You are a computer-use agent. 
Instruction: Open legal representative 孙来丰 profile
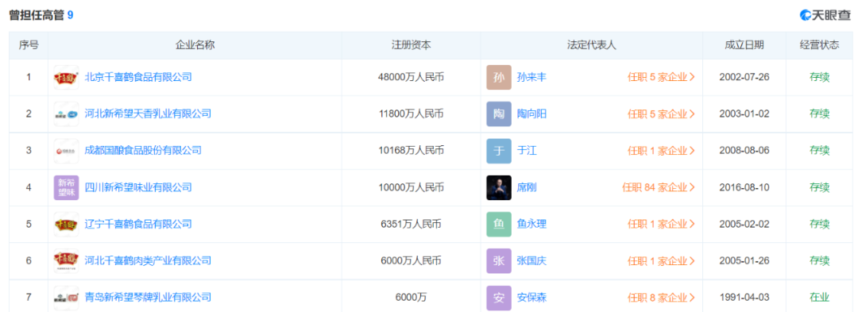pos(531,78)
